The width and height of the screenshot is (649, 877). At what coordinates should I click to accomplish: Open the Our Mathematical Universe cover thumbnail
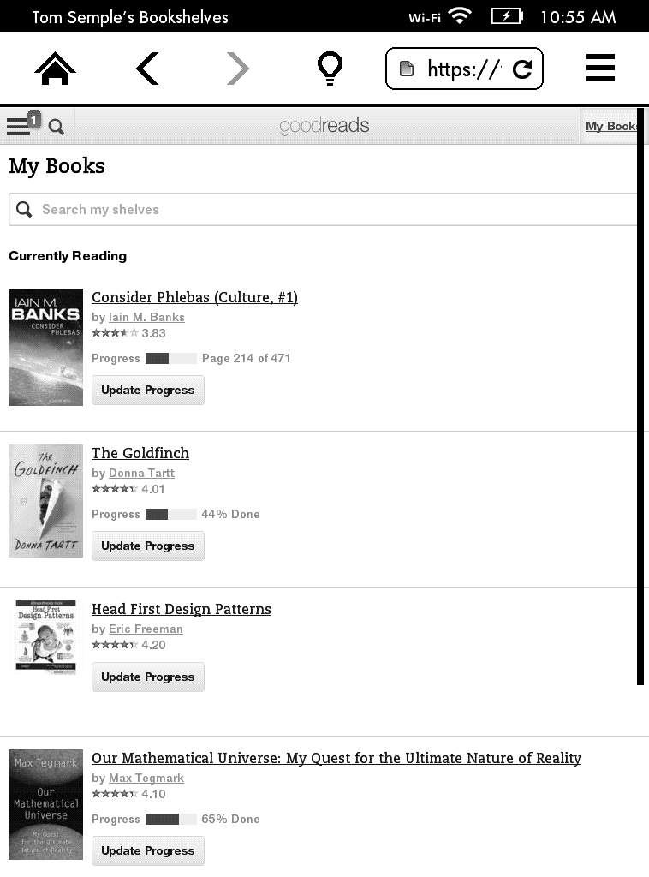(45, 804)
